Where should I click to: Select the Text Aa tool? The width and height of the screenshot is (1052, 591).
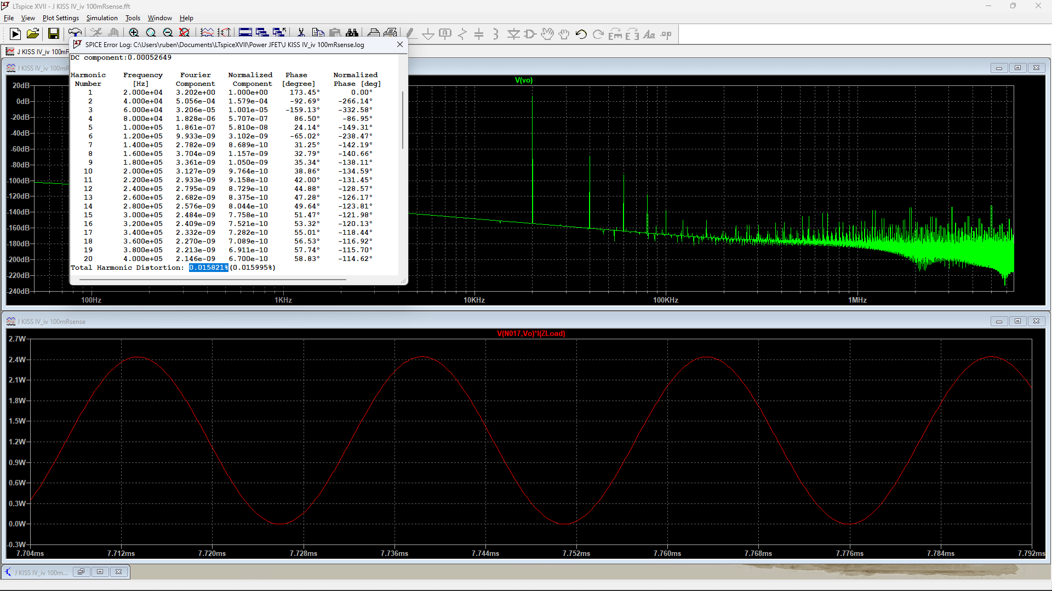[x=649, y=34]
